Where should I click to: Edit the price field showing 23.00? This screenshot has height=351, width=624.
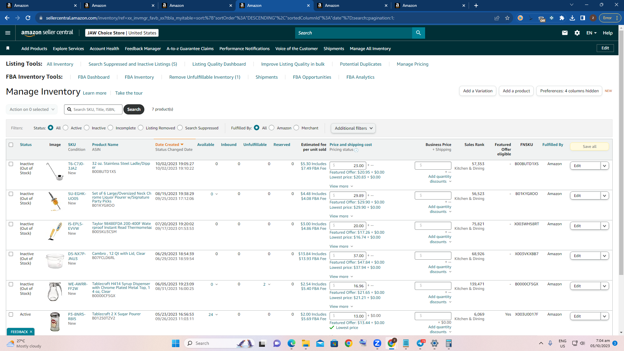click(x=348, y=166)
